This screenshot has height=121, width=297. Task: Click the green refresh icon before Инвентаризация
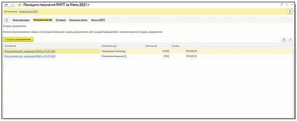[6, 20]
